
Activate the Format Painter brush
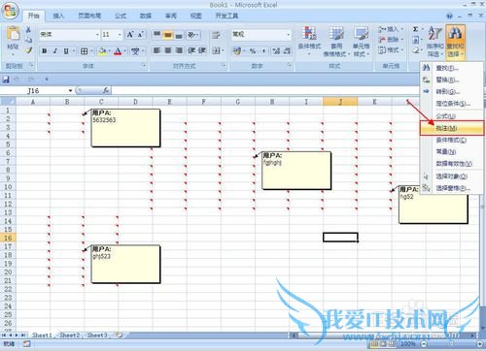(x=28, y=50)
